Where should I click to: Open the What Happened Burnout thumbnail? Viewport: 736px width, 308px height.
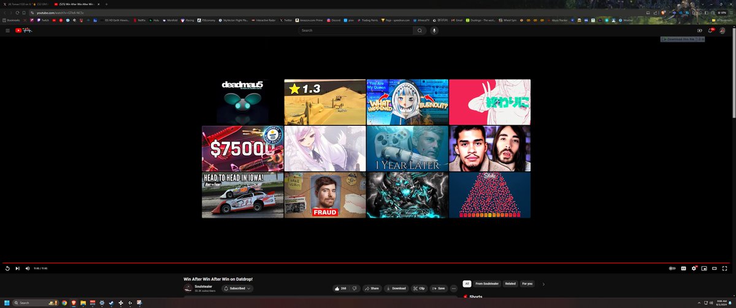click(407, 102)
